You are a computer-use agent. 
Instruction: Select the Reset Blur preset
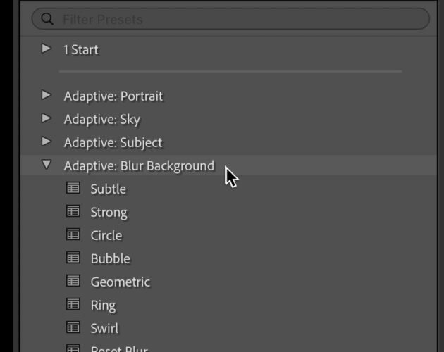(119, 348)
